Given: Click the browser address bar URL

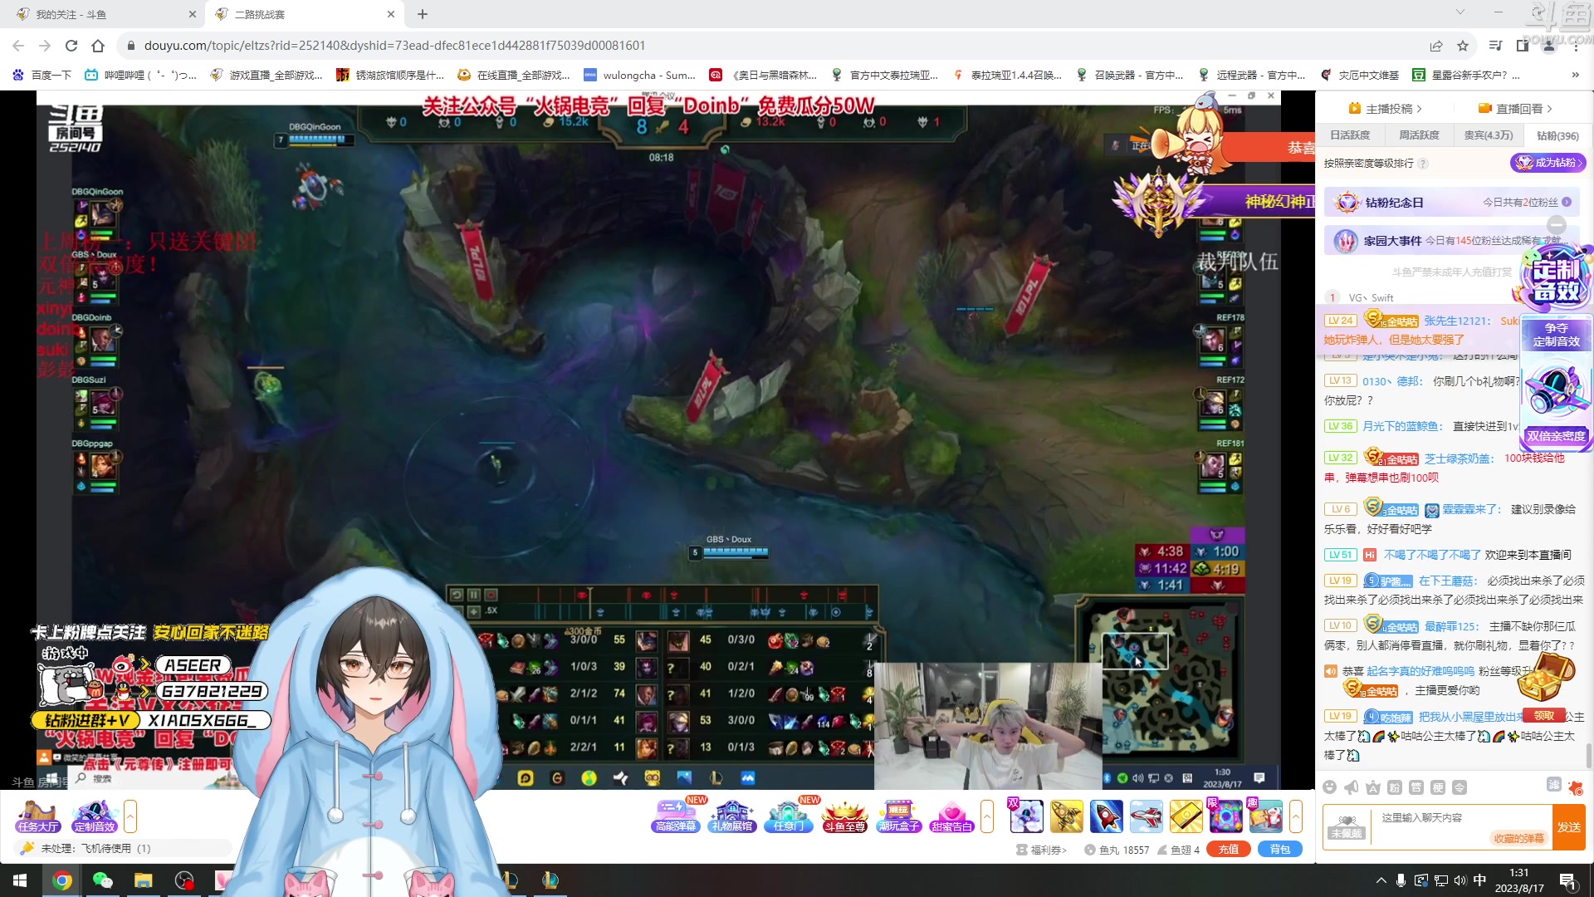Looking at the screenshot, I should 395,46.
